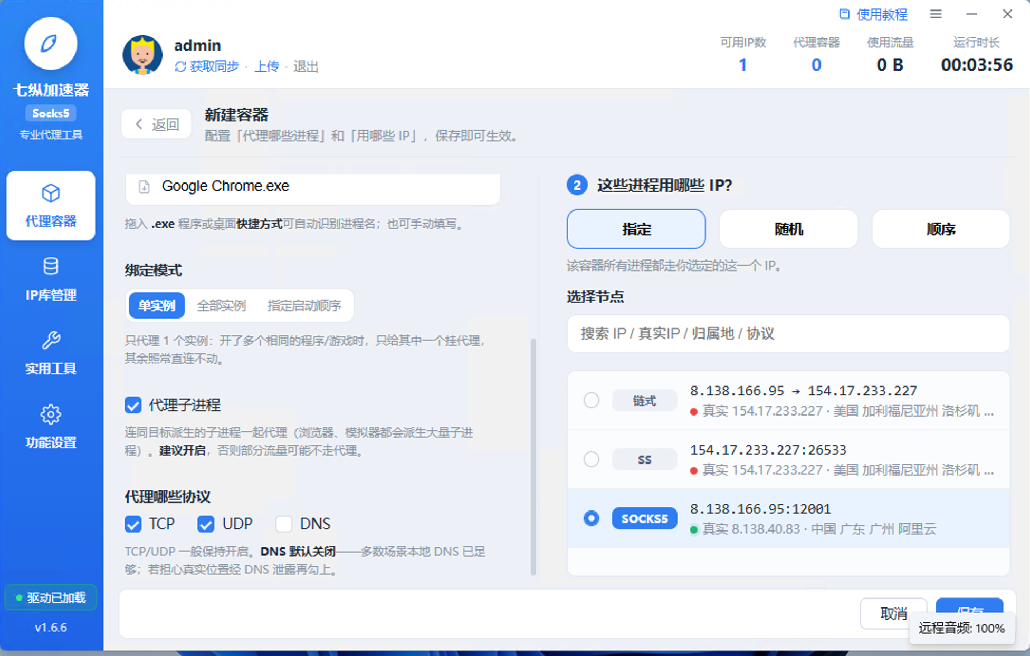Select the SS node radio button
1030x656 pixels.
click(x=591, y=459)
